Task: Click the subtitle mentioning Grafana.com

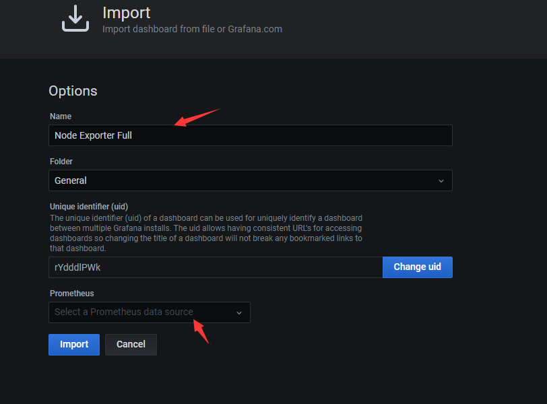Action: pos(192,29)
